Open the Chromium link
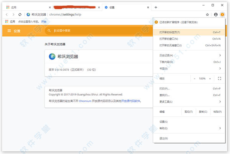 [85, 101]
